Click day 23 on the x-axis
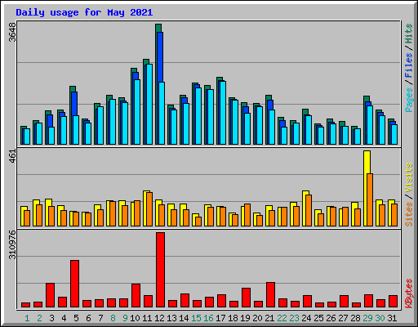Viewport: 418px width, 327px height. pyautogui.click(x=294, y=318)
